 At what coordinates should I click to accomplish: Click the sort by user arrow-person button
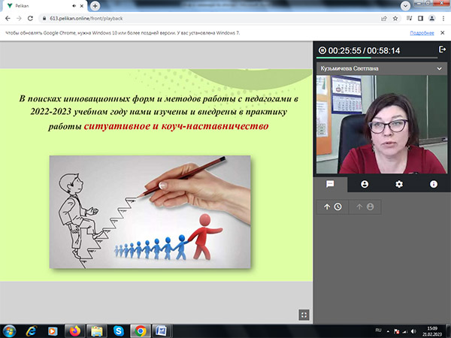click(x=365, y=207)
